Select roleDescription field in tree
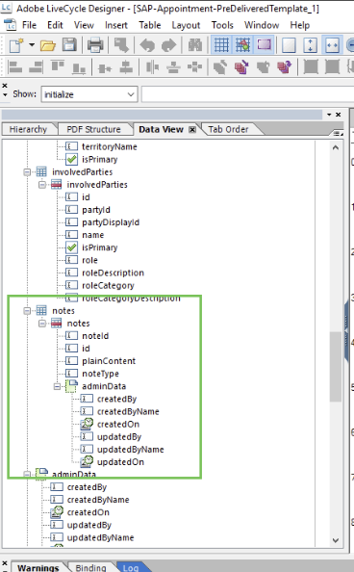This screenshot has width=354, height=572. click(113, 273)
